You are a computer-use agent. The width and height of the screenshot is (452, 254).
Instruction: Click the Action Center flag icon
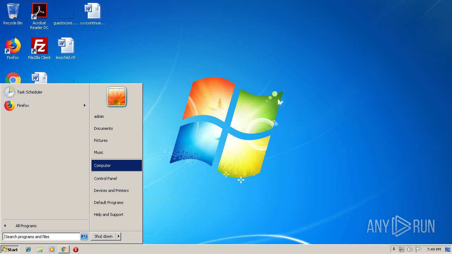(418, 249)
